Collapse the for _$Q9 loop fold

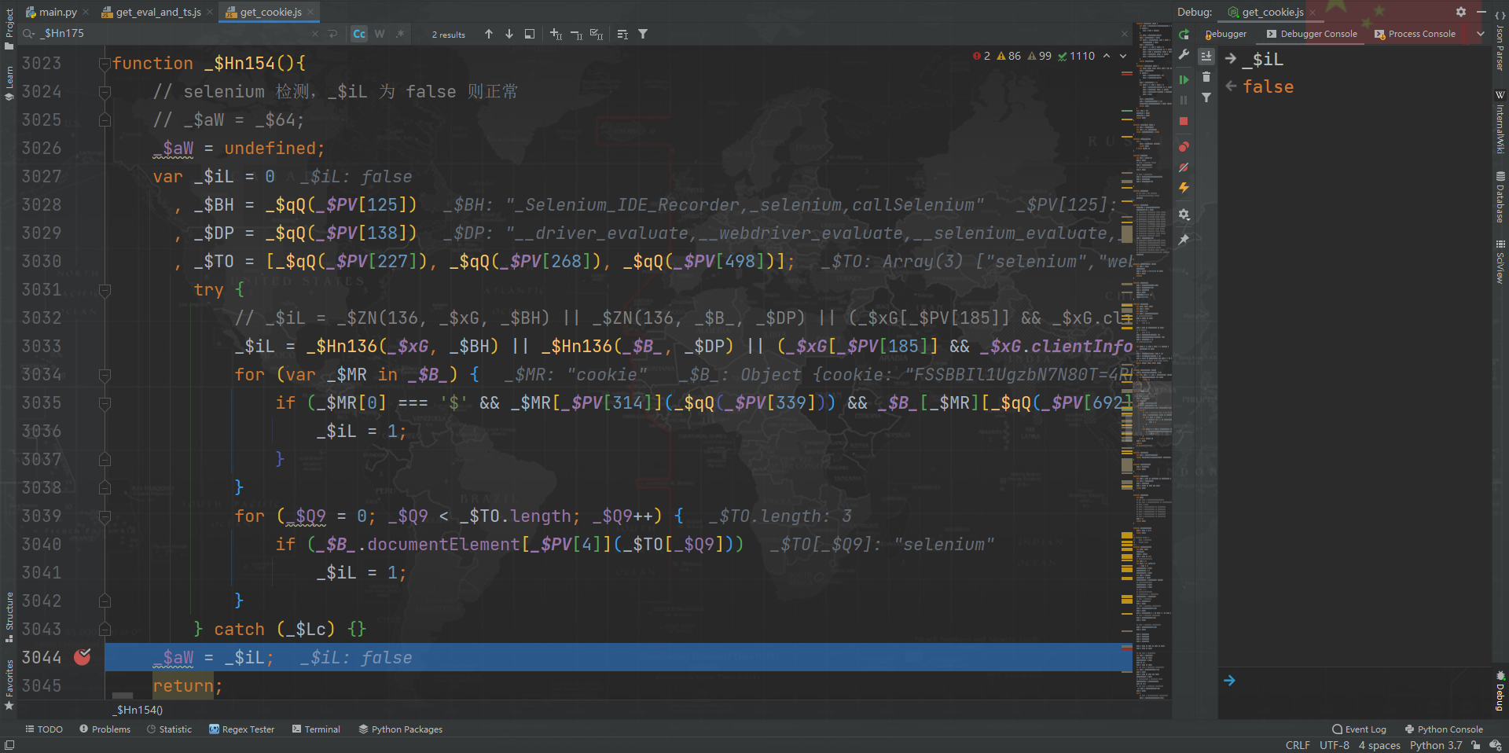pyautogui.click(x=105, y=516)
